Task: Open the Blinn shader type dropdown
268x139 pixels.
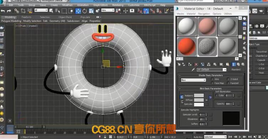Action: click(x=193, y=80)
